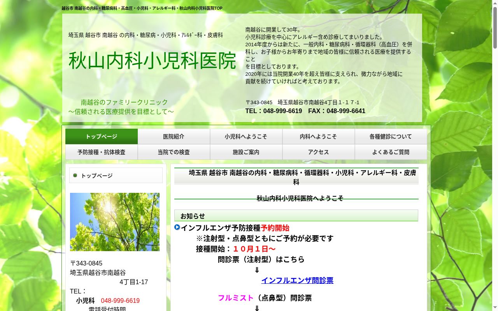The height and width of the screenshot is (311, 498).
Task: Click the 秋山内科小児科医院 site title
Action: click(152, 60)
